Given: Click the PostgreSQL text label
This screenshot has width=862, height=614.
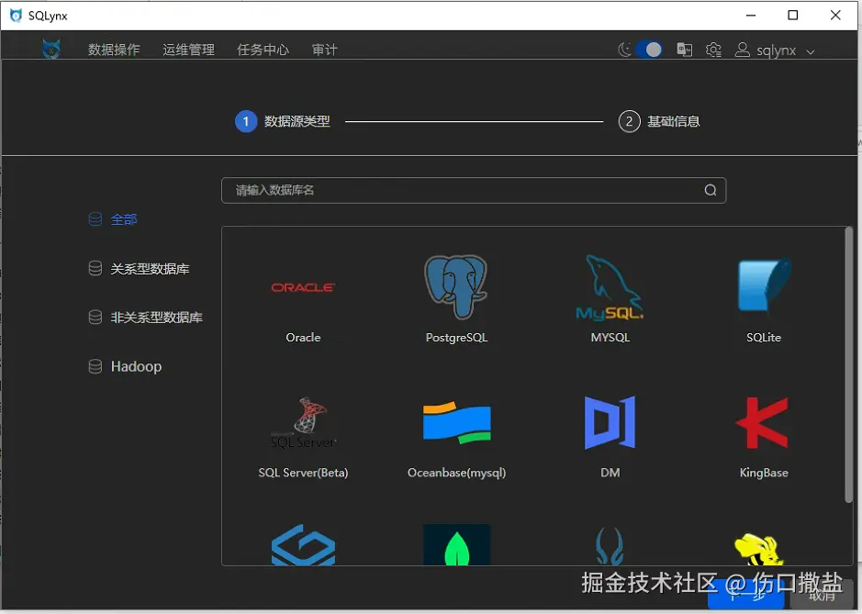Looking at the screenshot, I should [456, 338].
